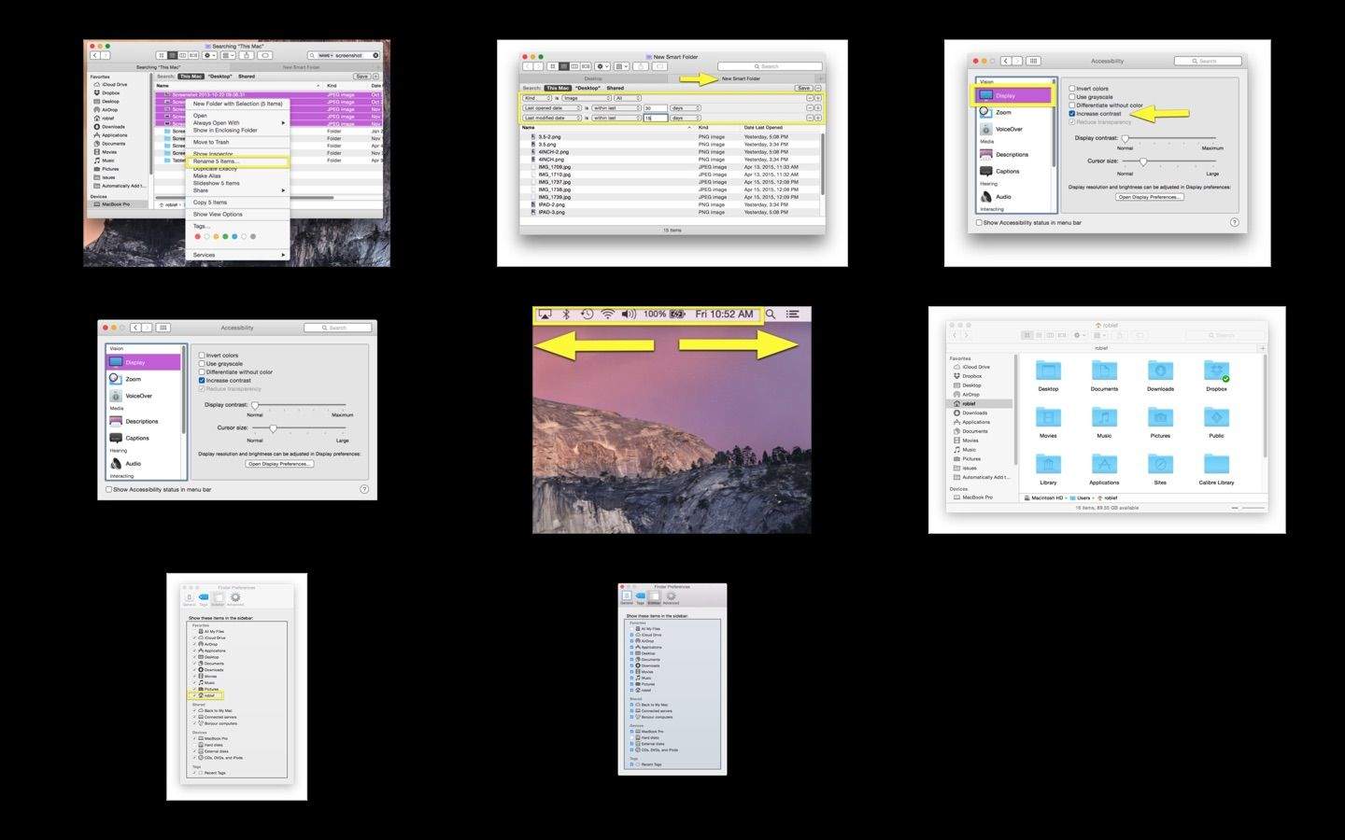The height and width of the screenshot is (840, 1345).
Task: Click the Bluetooth icon in the menu bar
Action: (x=565, y=315)
